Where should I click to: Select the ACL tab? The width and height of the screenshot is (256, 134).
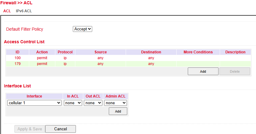click(7, 11)
